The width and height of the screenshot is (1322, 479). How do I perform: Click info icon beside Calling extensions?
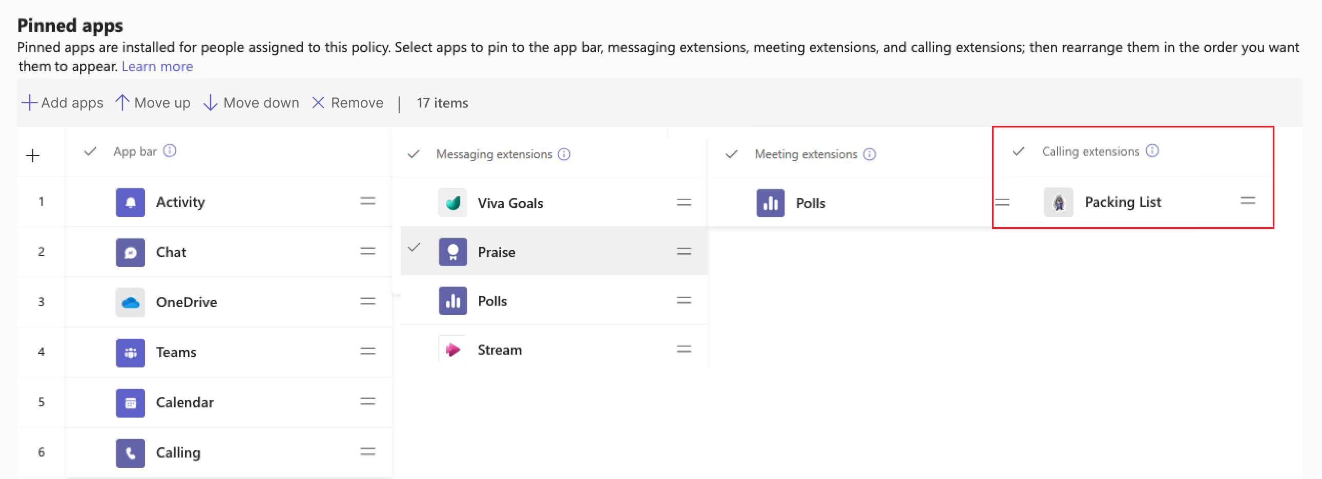[1152, 151]
